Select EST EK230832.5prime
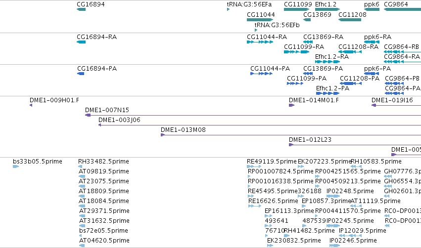The image size is (421, 248). (294, 241)
